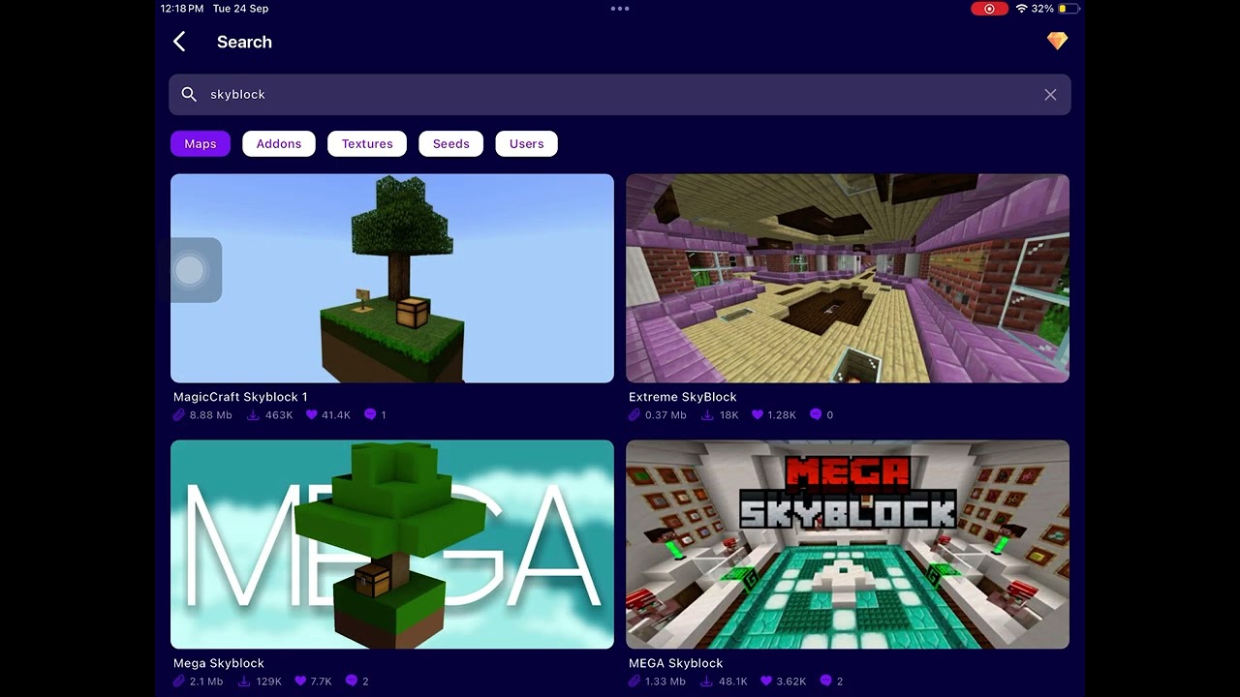
Task: Tap download icon beside 48.1K
Action: pos(707,681)
